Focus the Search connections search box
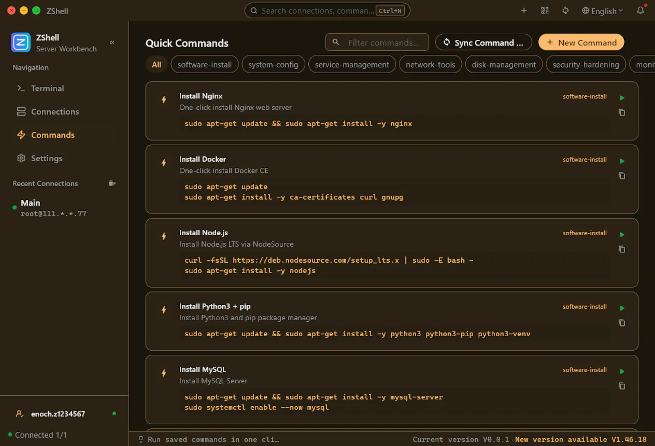The width and height of the screenshot is (655, 446). click(327, 11)
